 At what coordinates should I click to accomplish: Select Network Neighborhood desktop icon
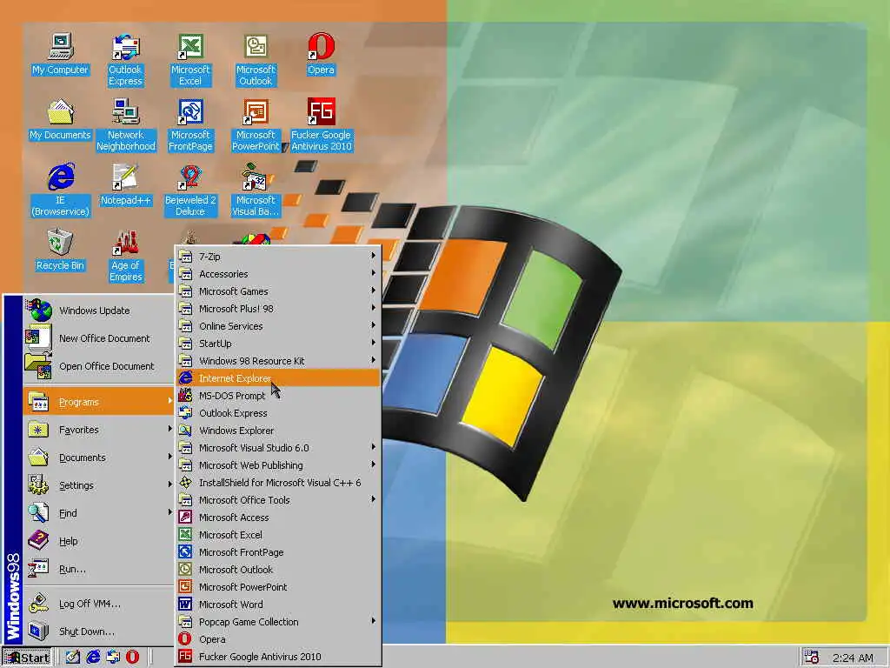(x=125, y=125)
